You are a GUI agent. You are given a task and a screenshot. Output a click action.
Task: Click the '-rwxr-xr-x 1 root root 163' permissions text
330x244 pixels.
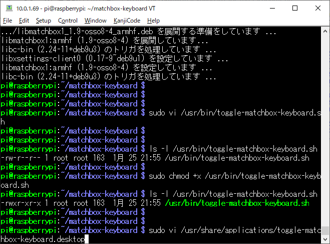click(53, 203)
